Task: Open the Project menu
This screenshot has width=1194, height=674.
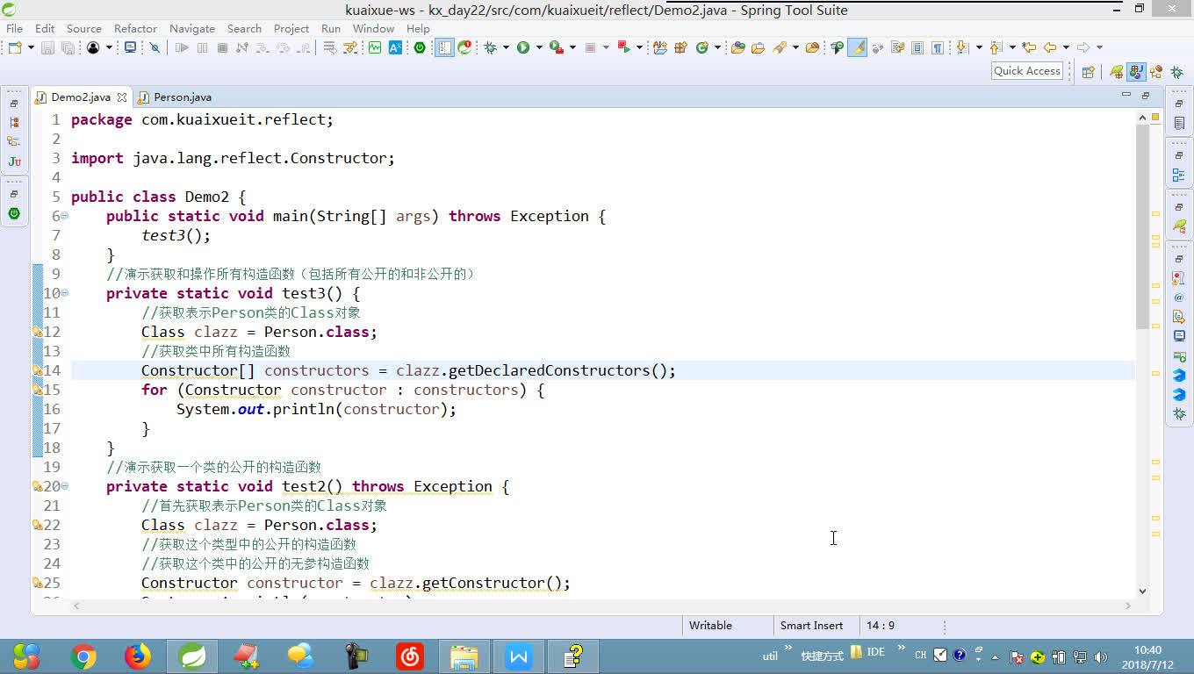Action: coord(291,28)
